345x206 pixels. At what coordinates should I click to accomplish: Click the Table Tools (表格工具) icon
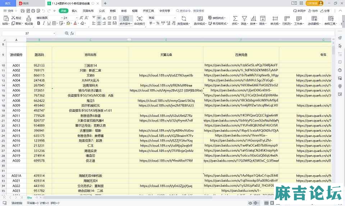point(331,18)
